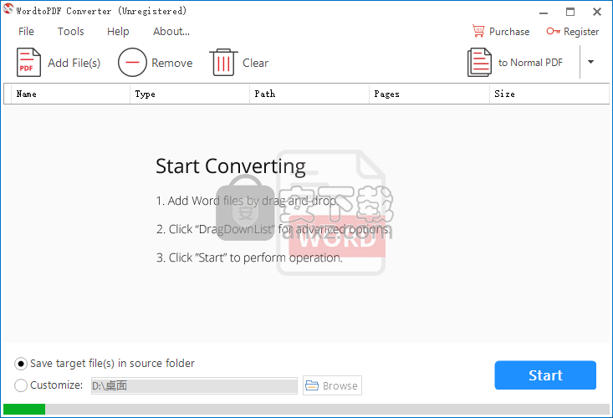Click the Start button
The width and height of the screenshot is (613, 418).
pyautogui.click(x=545, y=375)
